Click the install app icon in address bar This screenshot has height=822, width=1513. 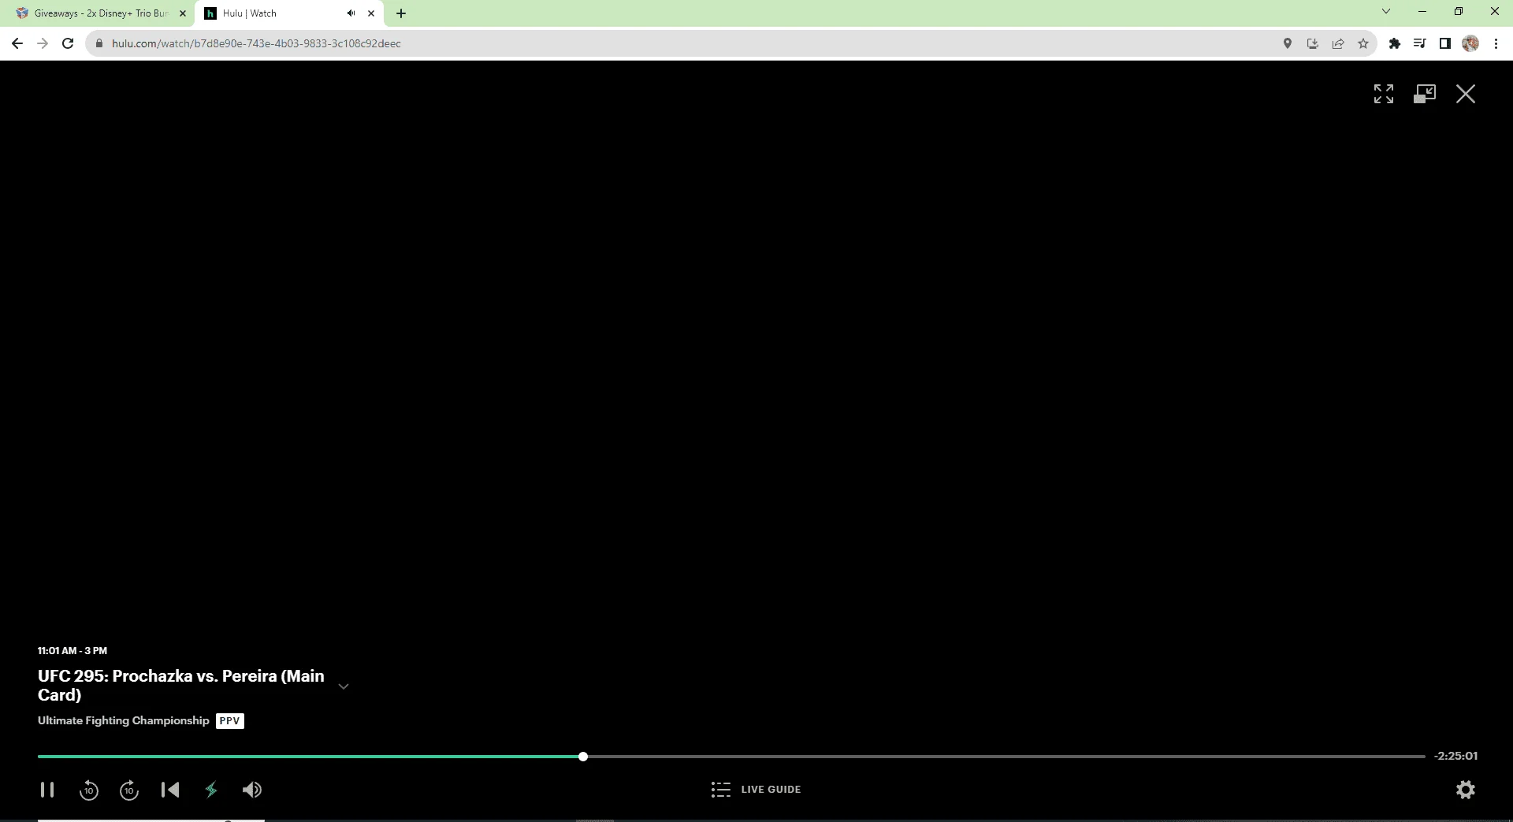1313,43
